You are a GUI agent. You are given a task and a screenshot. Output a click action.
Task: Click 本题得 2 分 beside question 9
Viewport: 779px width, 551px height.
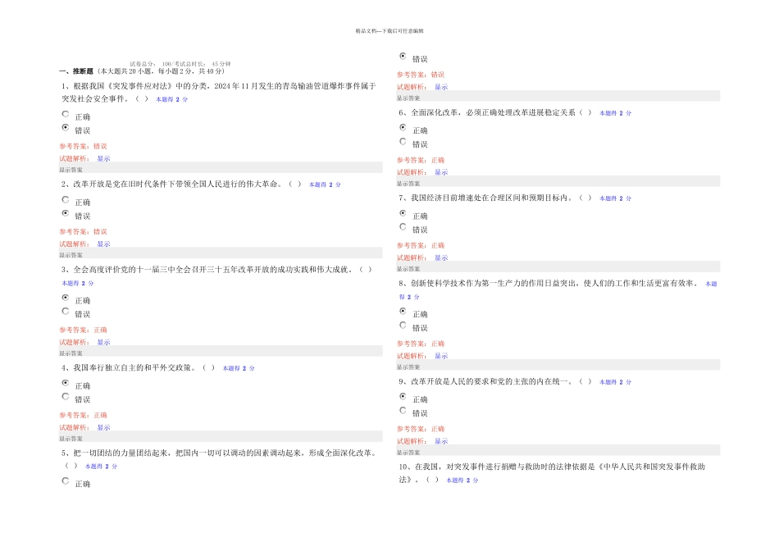(615, 382)
